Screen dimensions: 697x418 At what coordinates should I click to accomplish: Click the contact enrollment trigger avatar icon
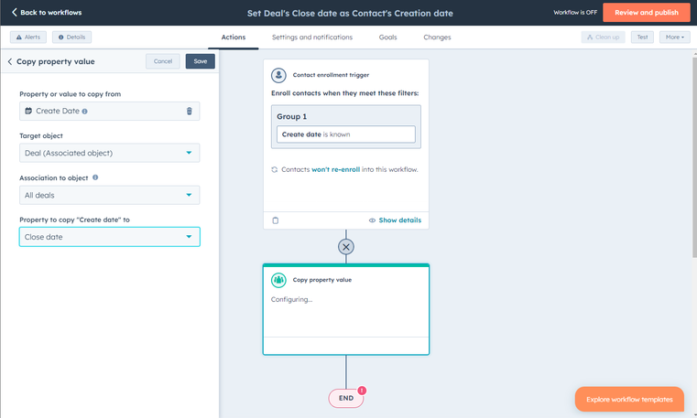click(x=278, y=75)
